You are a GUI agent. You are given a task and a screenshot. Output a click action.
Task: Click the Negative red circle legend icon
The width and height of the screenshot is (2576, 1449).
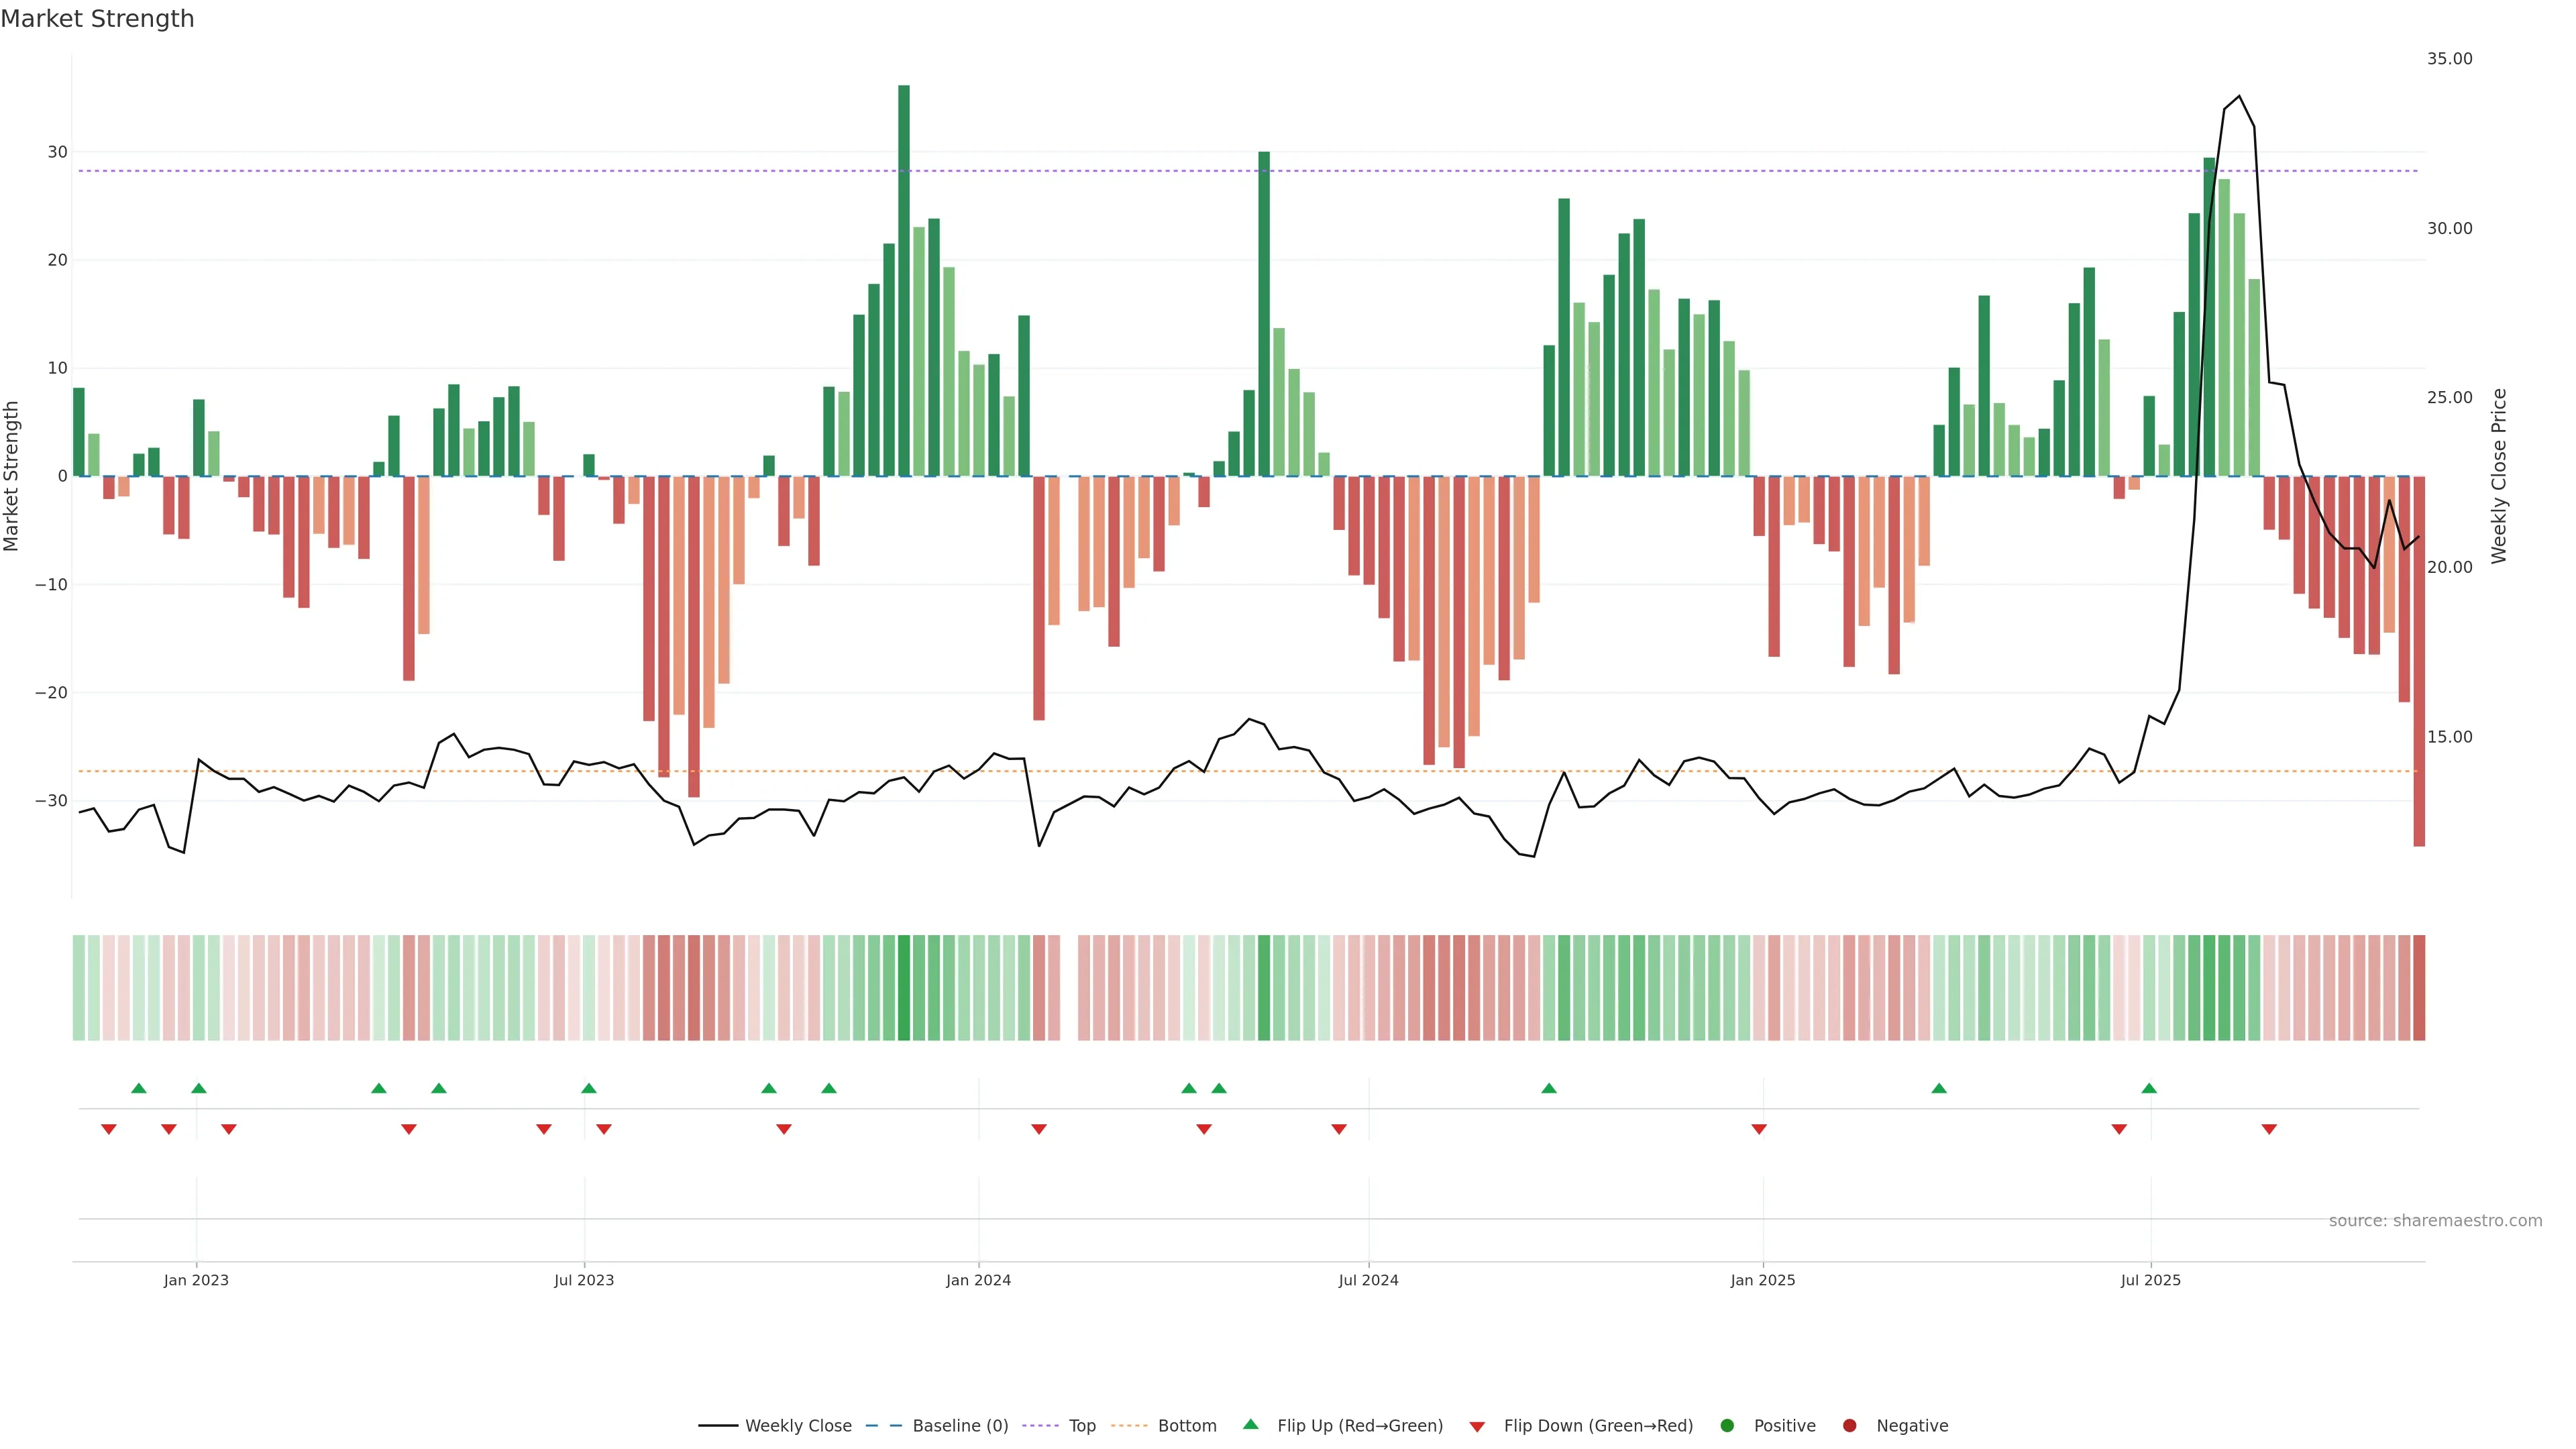pos(1849,1426)
